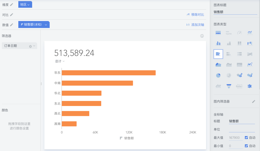Select the gauge chart type

coord(239,33)
